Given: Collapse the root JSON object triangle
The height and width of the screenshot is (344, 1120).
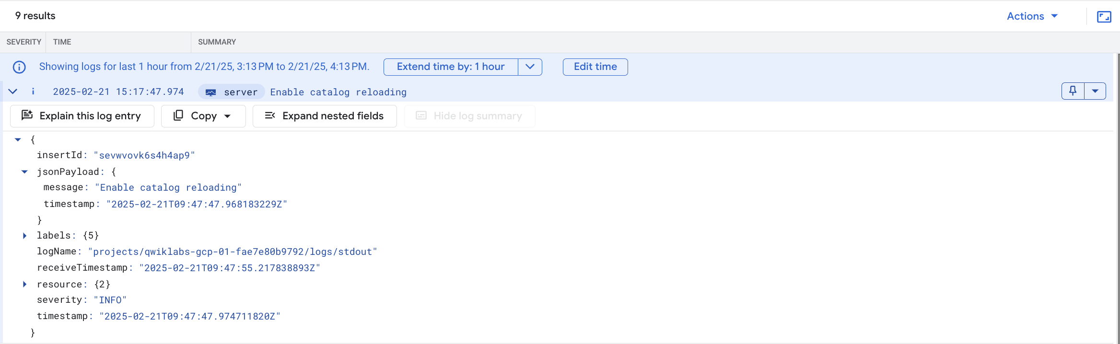Looking at the screenshot, I should (18, 140).
